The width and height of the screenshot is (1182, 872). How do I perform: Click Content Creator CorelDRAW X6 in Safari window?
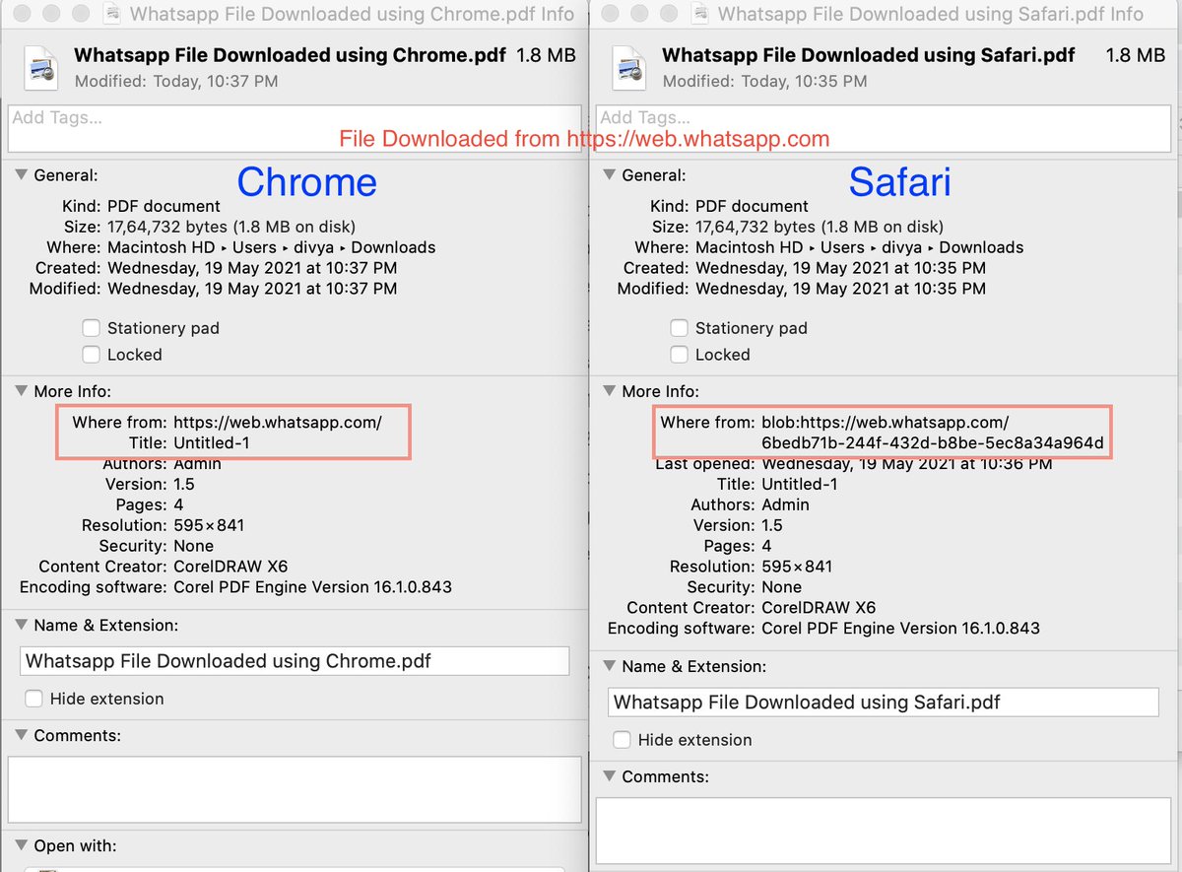click(x=819, y=608)
